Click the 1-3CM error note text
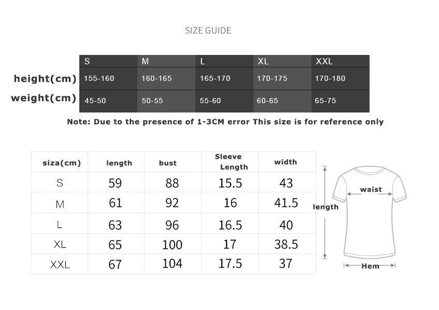Image resolution: width=439 pixels, height=310 pixels. [225, 122]
